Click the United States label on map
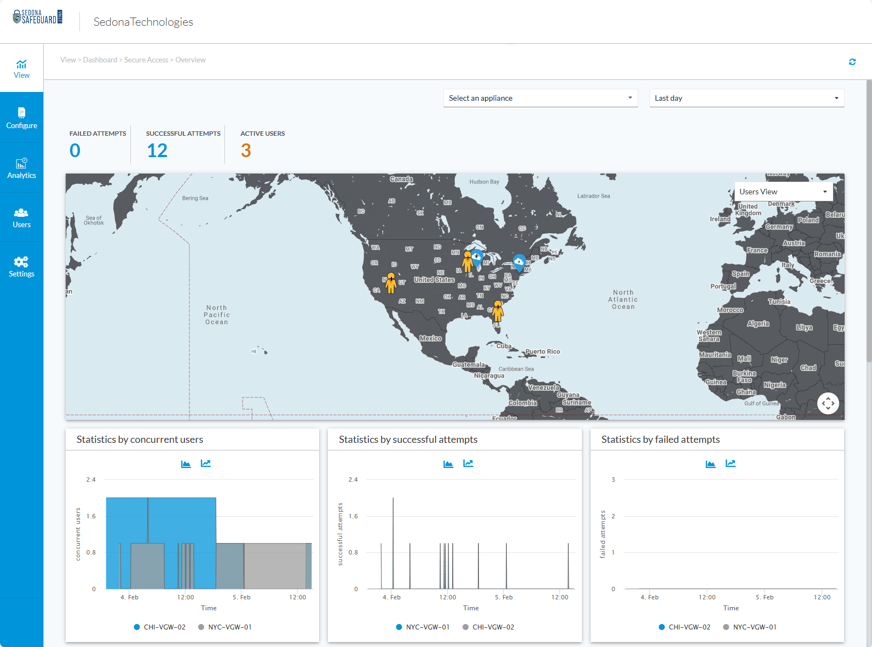 point(434,280)
